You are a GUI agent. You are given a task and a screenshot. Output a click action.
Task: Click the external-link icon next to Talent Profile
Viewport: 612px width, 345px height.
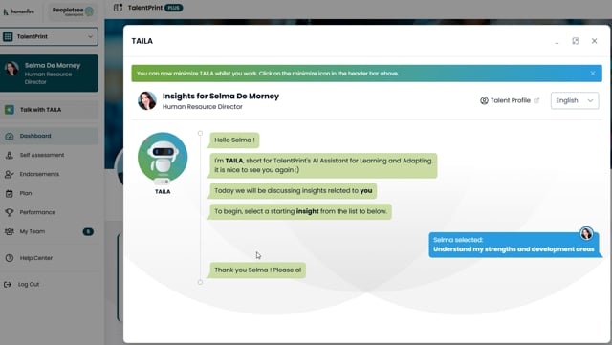tap(536, 100)
